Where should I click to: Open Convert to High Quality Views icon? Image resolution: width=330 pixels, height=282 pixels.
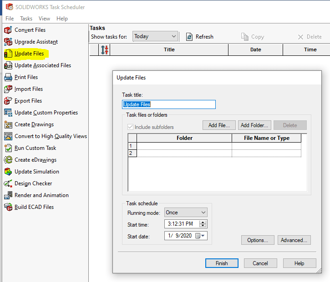pos(8,136)
